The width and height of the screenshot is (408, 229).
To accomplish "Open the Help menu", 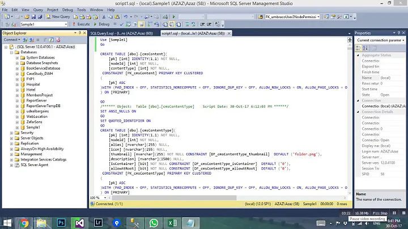I will point(111,10).
